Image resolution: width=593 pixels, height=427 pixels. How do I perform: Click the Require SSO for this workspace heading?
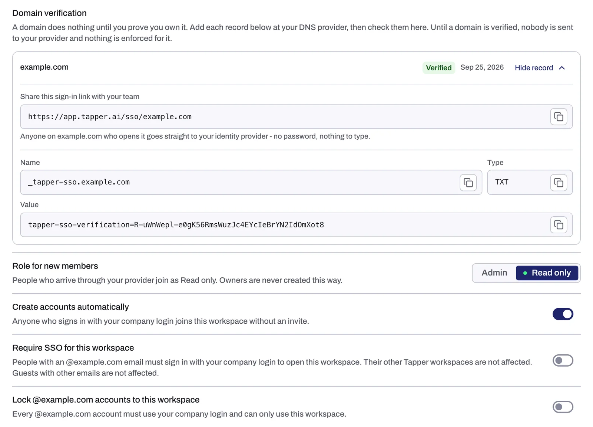coord(73,348)
